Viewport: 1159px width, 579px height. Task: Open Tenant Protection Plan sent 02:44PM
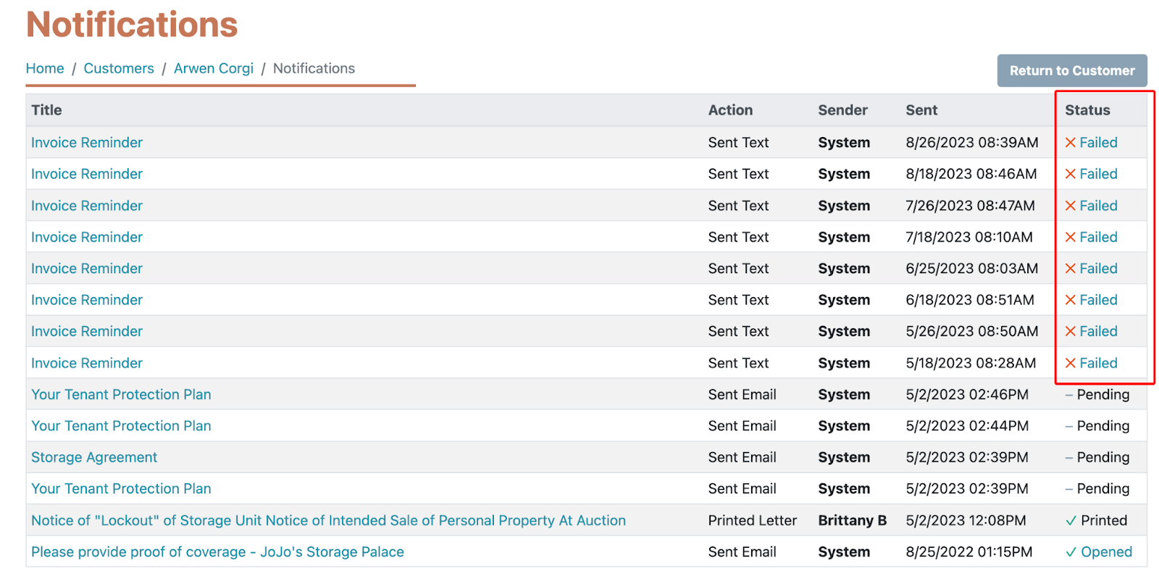(121, 426)
